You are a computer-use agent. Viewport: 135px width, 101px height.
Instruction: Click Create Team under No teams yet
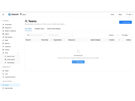click(x=78, y=62)
